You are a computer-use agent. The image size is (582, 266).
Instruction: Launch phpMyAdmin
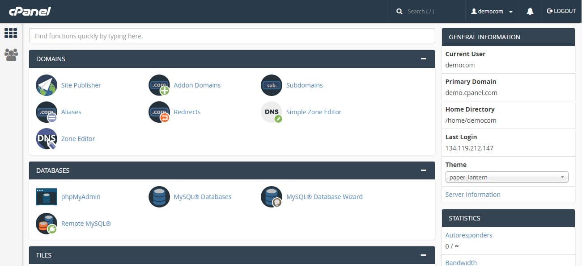coord(81,196)
